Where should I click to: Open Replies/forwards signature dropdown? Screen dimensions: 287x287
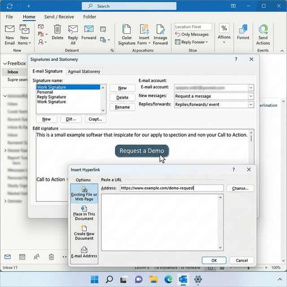[x=251, y=104]
